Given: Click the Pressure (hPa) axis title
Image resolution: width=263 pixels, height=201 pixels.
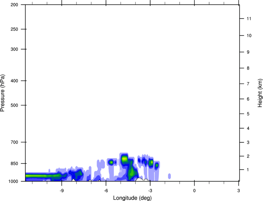Looking at the screenshot, I should pos(2,93).
